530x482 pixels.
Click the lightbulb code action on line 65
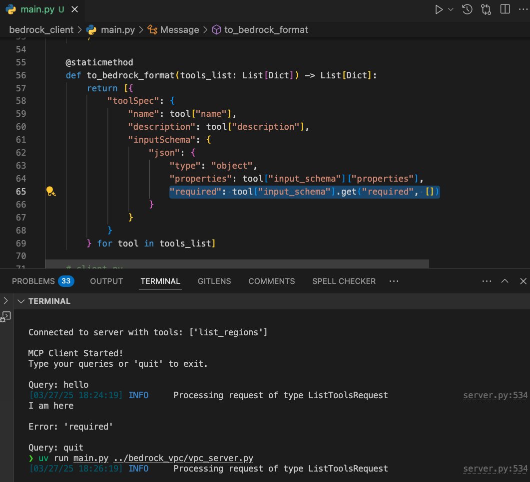pyautogui.click(x=50, y=192)
